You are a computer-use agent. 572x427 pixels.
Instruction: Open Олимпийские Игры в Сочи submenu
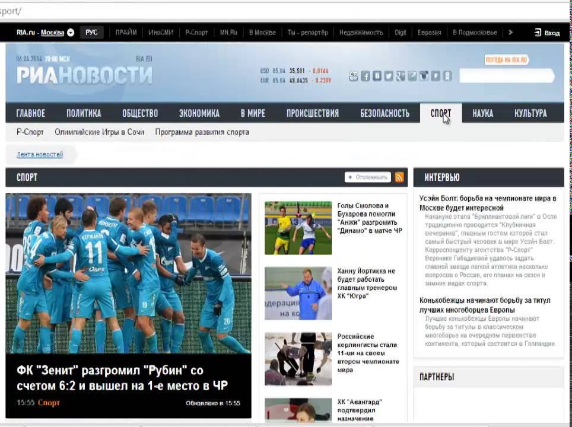(99, 132)
